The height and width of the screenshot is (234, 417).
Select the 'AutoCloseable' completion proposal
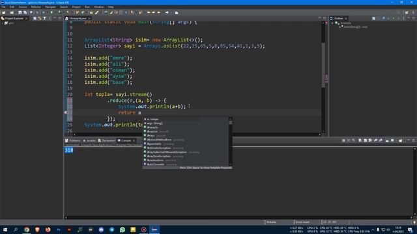coord(186,164)
